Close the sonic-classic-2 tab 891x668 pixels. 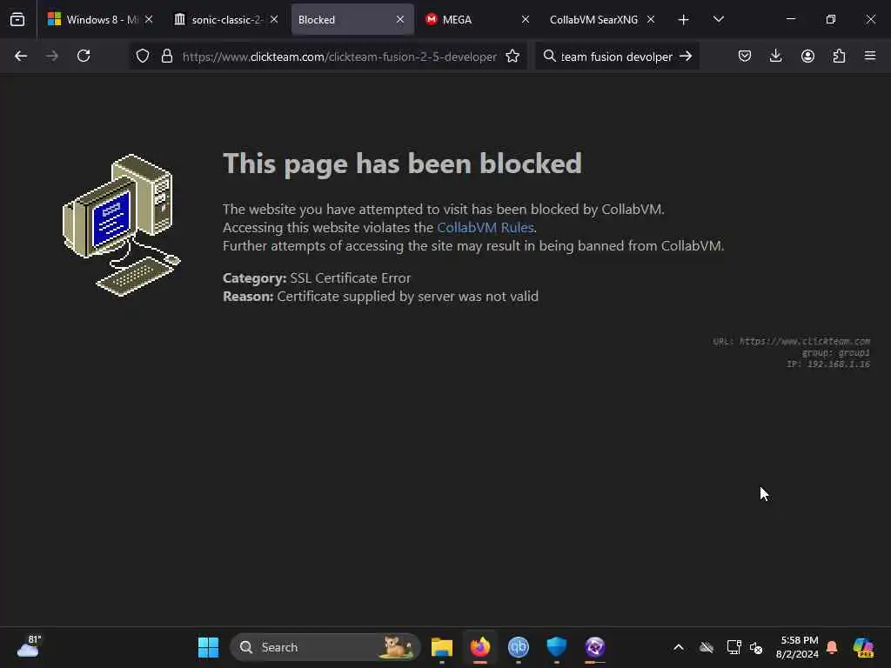(274, 19)
